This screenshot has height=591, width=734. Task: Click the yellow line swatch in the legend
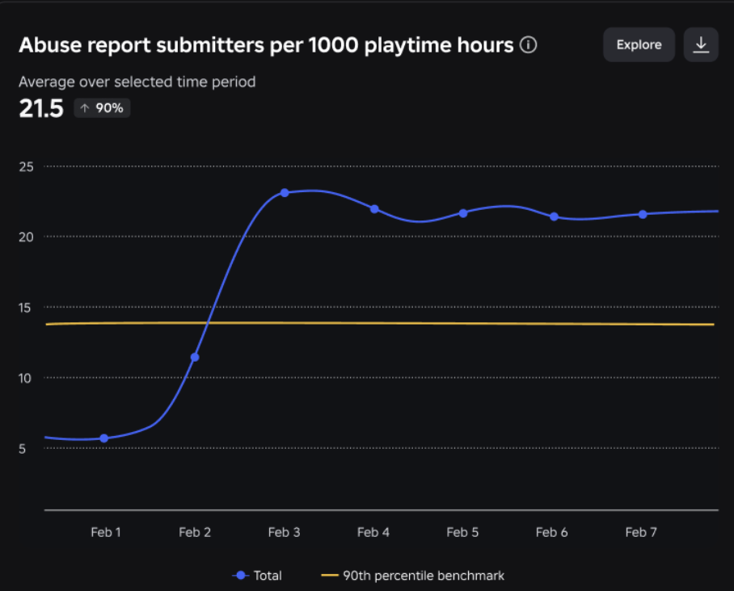pyautogui.click(x=330, y=576)
